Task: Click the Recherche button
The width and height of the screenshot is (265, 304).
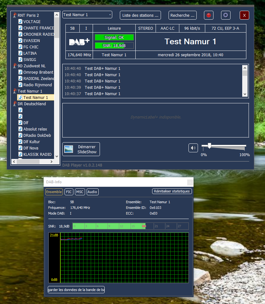Action: pyautogui.click(x=182, y=15)
